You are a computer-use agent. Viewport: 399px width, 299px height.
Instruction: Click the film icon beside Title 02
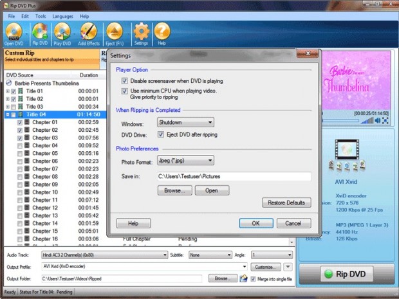(x=21, y=98)
